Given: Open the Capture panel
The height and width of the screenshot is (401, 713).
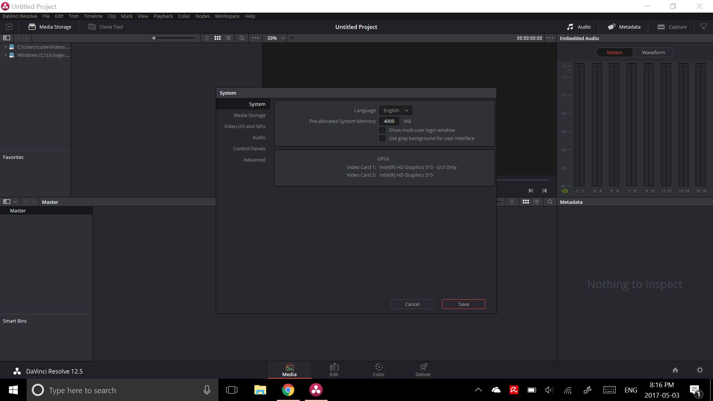Looking at the screenshot, I should coord(672,27).
